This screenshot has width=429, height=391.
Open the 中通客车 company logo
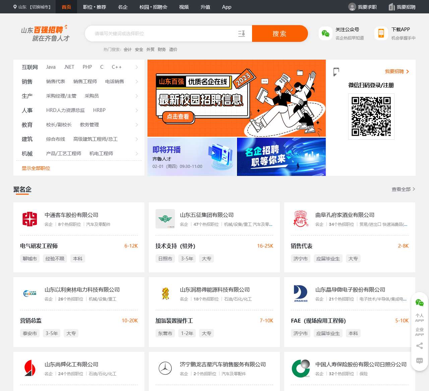[x=29, y=219]
